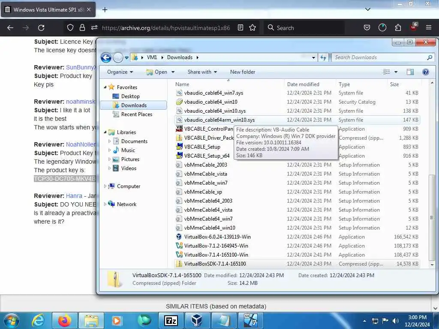Image resolution: width=439 pixels, height=329 pixels.
Task: Sort by Size column header
Action: [404, 84]
